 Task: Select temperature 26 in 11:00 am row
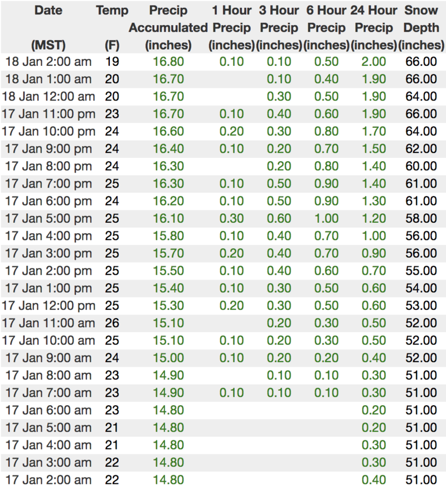pyautogui.click(x=111, y=323)
